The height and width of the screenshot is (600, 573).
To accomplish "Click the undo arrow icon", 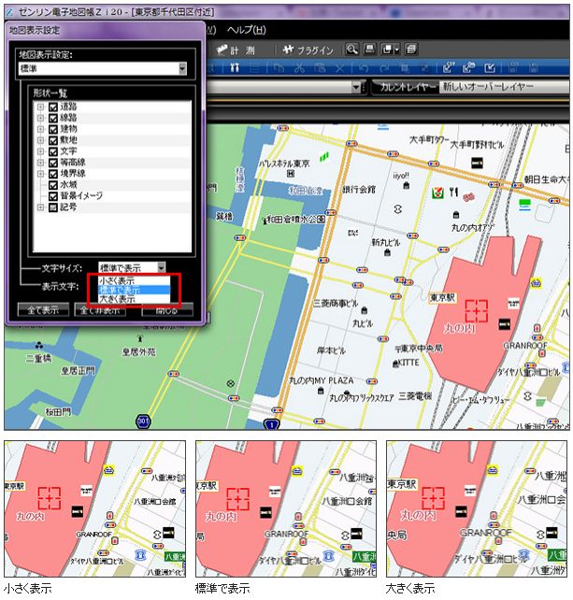I will pyautogui.click(x=364, y=68).
